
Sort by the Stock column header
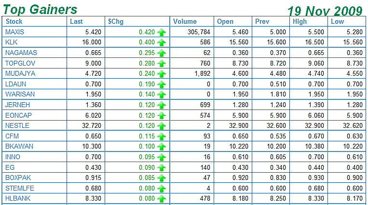14,21
